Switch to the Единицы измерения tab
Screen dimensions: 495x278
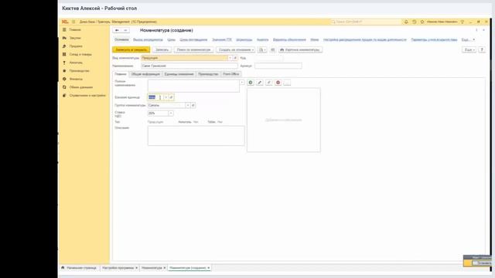(x=179, y=74)
